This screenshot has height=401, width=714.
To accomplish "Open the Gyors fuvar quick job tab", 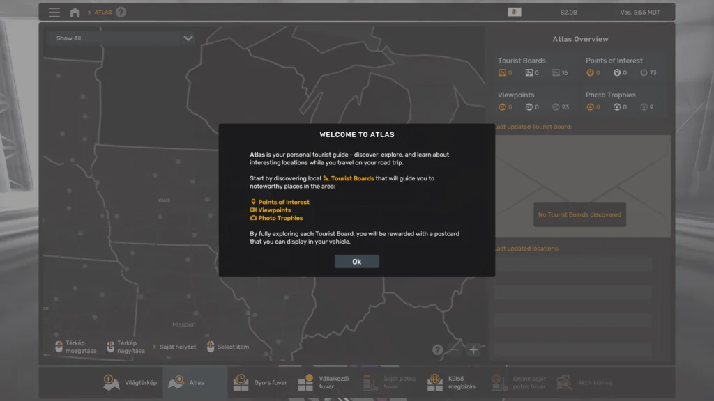I will (x=260, y=382).
